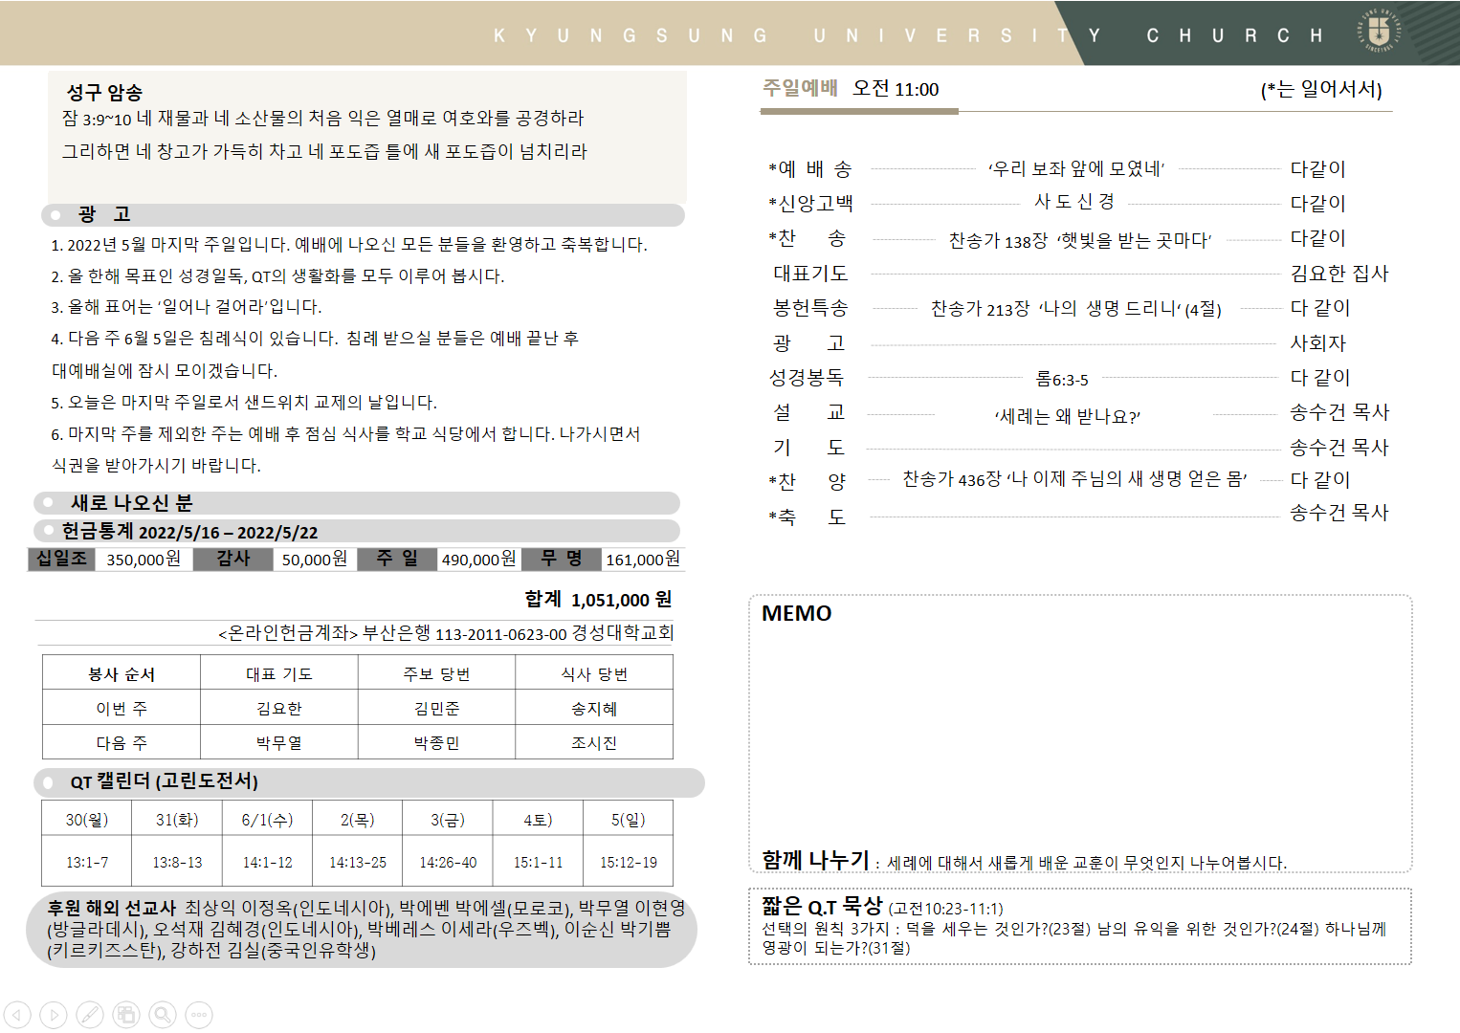The height and width of the screenshot is (1033, 1460).
Task: Click the '주 일' offering label
Action: click(x=397, y=559)
